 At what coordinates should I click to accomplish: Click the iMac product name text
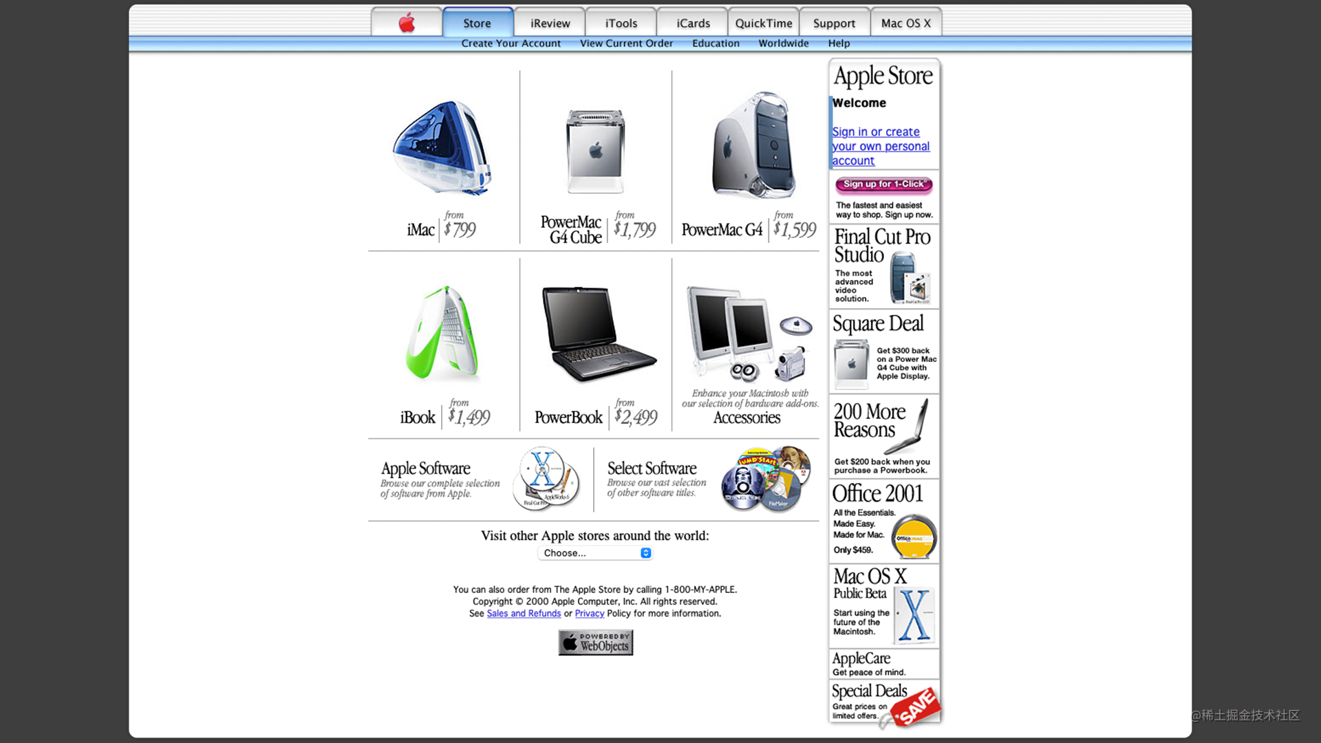[x=420, y=230]
